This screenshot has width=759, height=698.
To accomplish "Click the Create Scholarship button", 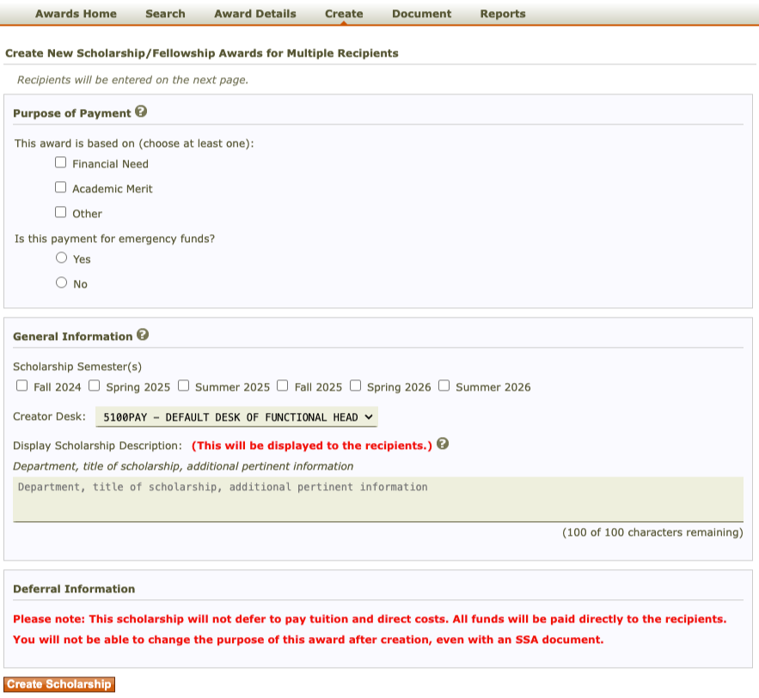I will point(58,684).
